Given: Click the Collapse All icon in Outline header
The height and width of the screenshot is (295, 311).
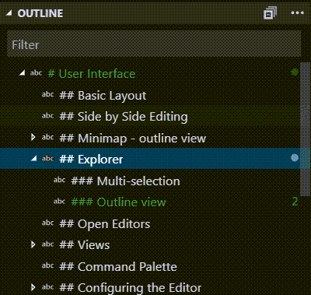Looking at the screenshot, I should coord(270,13).
